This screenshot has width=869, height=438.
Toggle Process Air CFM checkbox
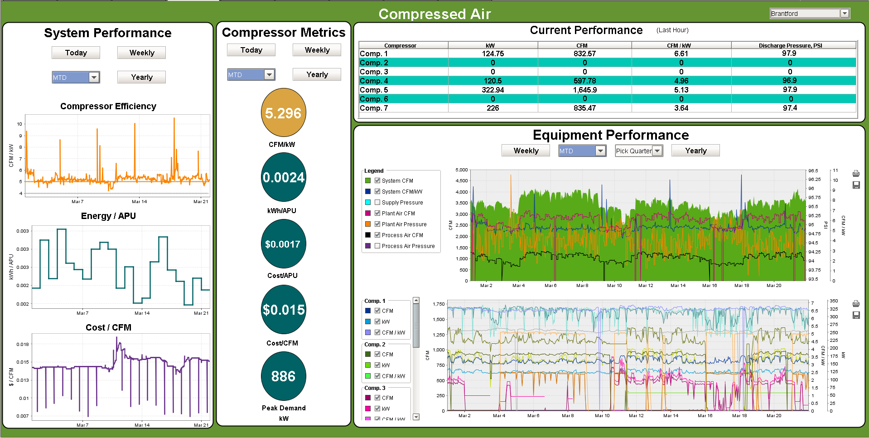tap(377, 235)
